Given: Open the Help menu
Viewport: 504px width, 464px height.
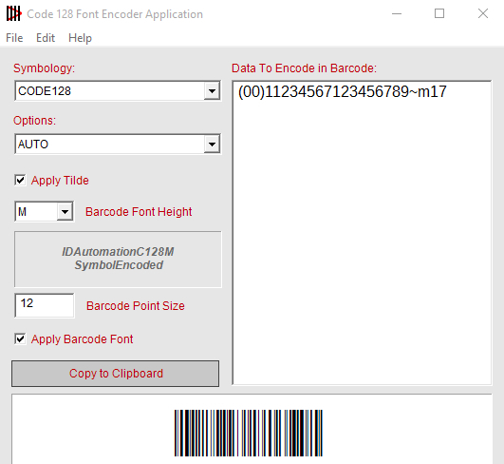Looking at the screenshot, I should [80, 38].
